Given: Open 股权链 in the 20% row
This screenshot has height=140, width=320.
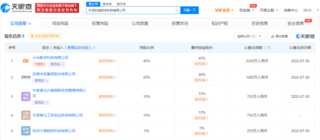Looking at the screenshot, I should [x=202, y=80].
